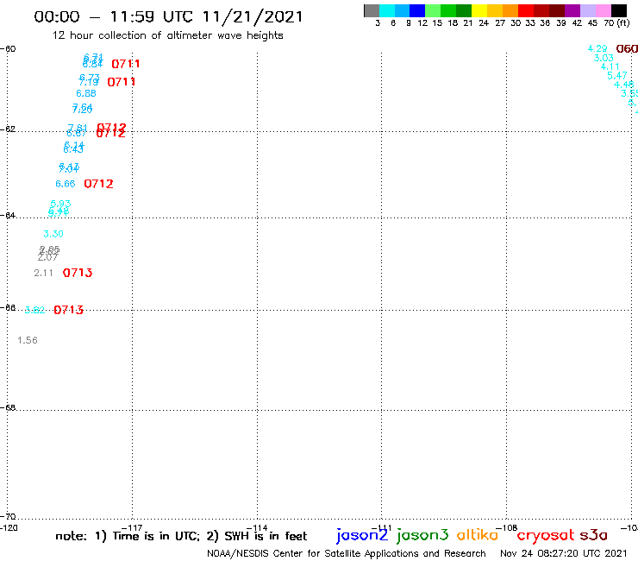Click the purple swatch in the color scale

click(x=572, y=10)
